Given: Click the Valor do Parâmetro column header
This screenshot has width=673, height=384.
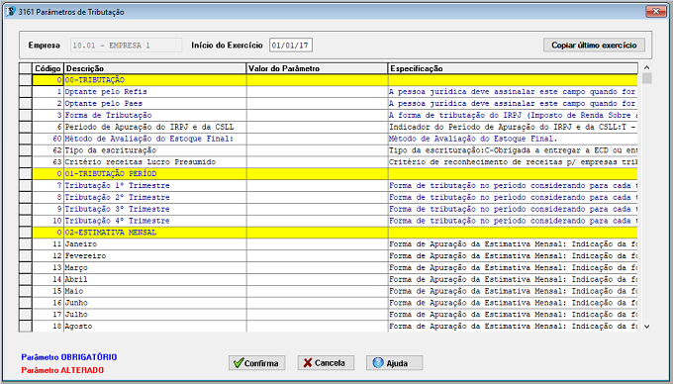Looking at the screenshot, I should click(x=317, y=68).
